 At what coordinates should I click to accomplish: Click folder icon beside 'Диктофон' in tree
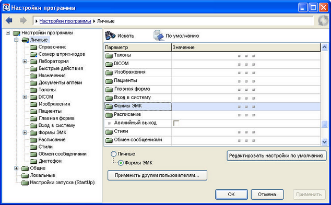(x=33, y=161)
